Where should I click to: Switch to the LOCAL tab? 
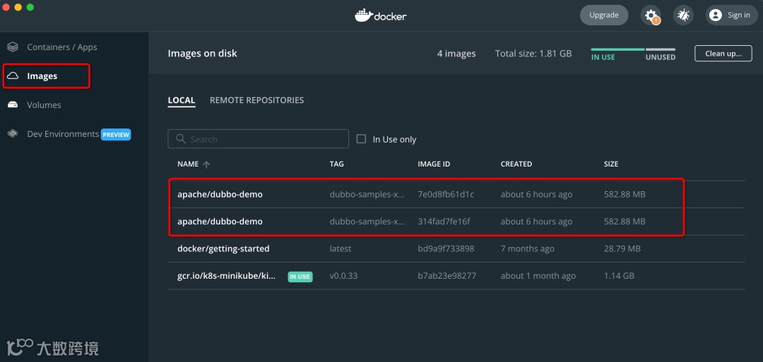182,100
